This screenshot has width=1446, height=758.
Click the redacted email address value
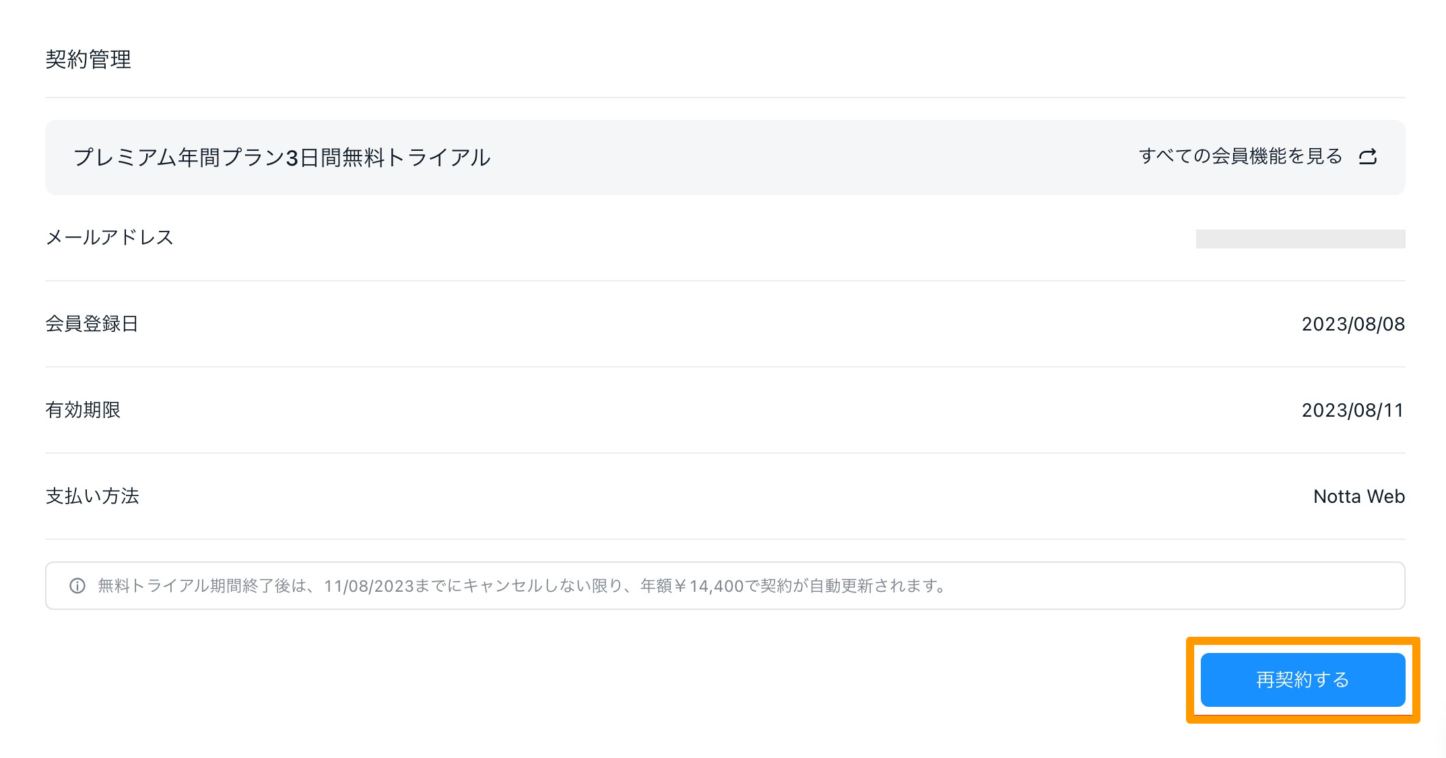1300,239
